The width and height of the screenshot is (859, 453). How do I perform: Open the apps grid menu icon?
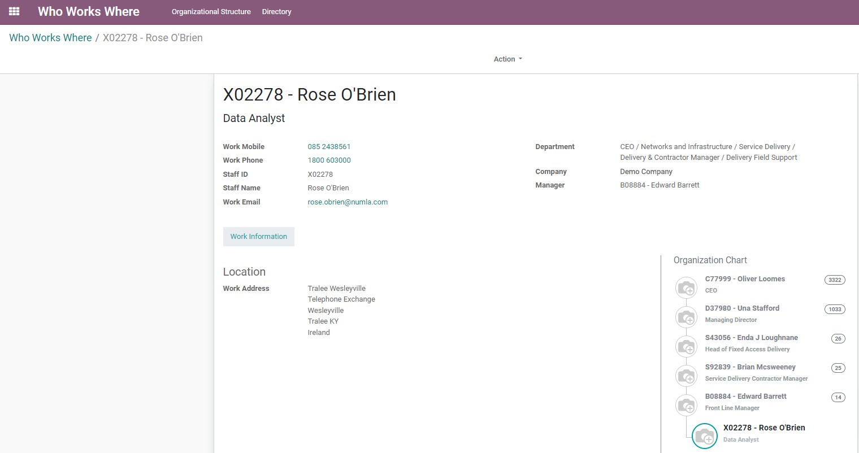pos(14,11)
